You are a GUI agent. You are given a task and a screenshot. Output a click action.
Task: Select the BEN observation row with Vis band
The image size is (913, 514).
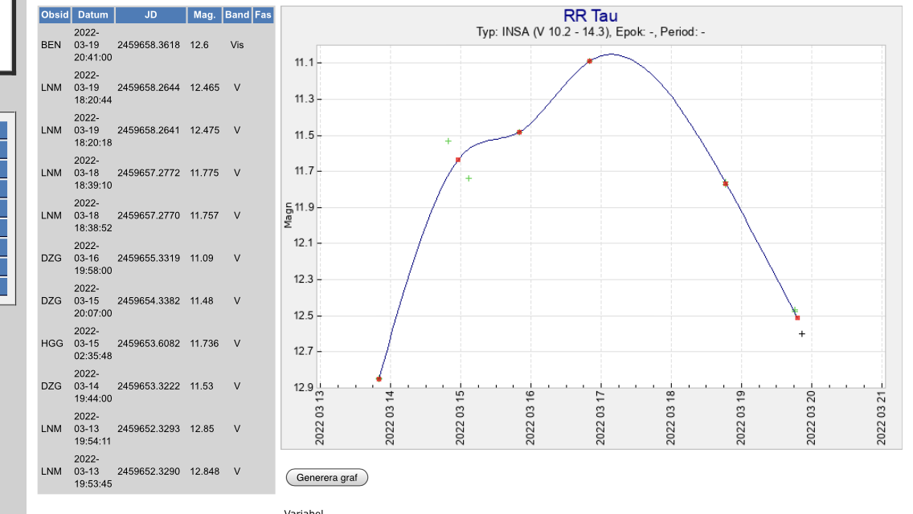[51, 46]
